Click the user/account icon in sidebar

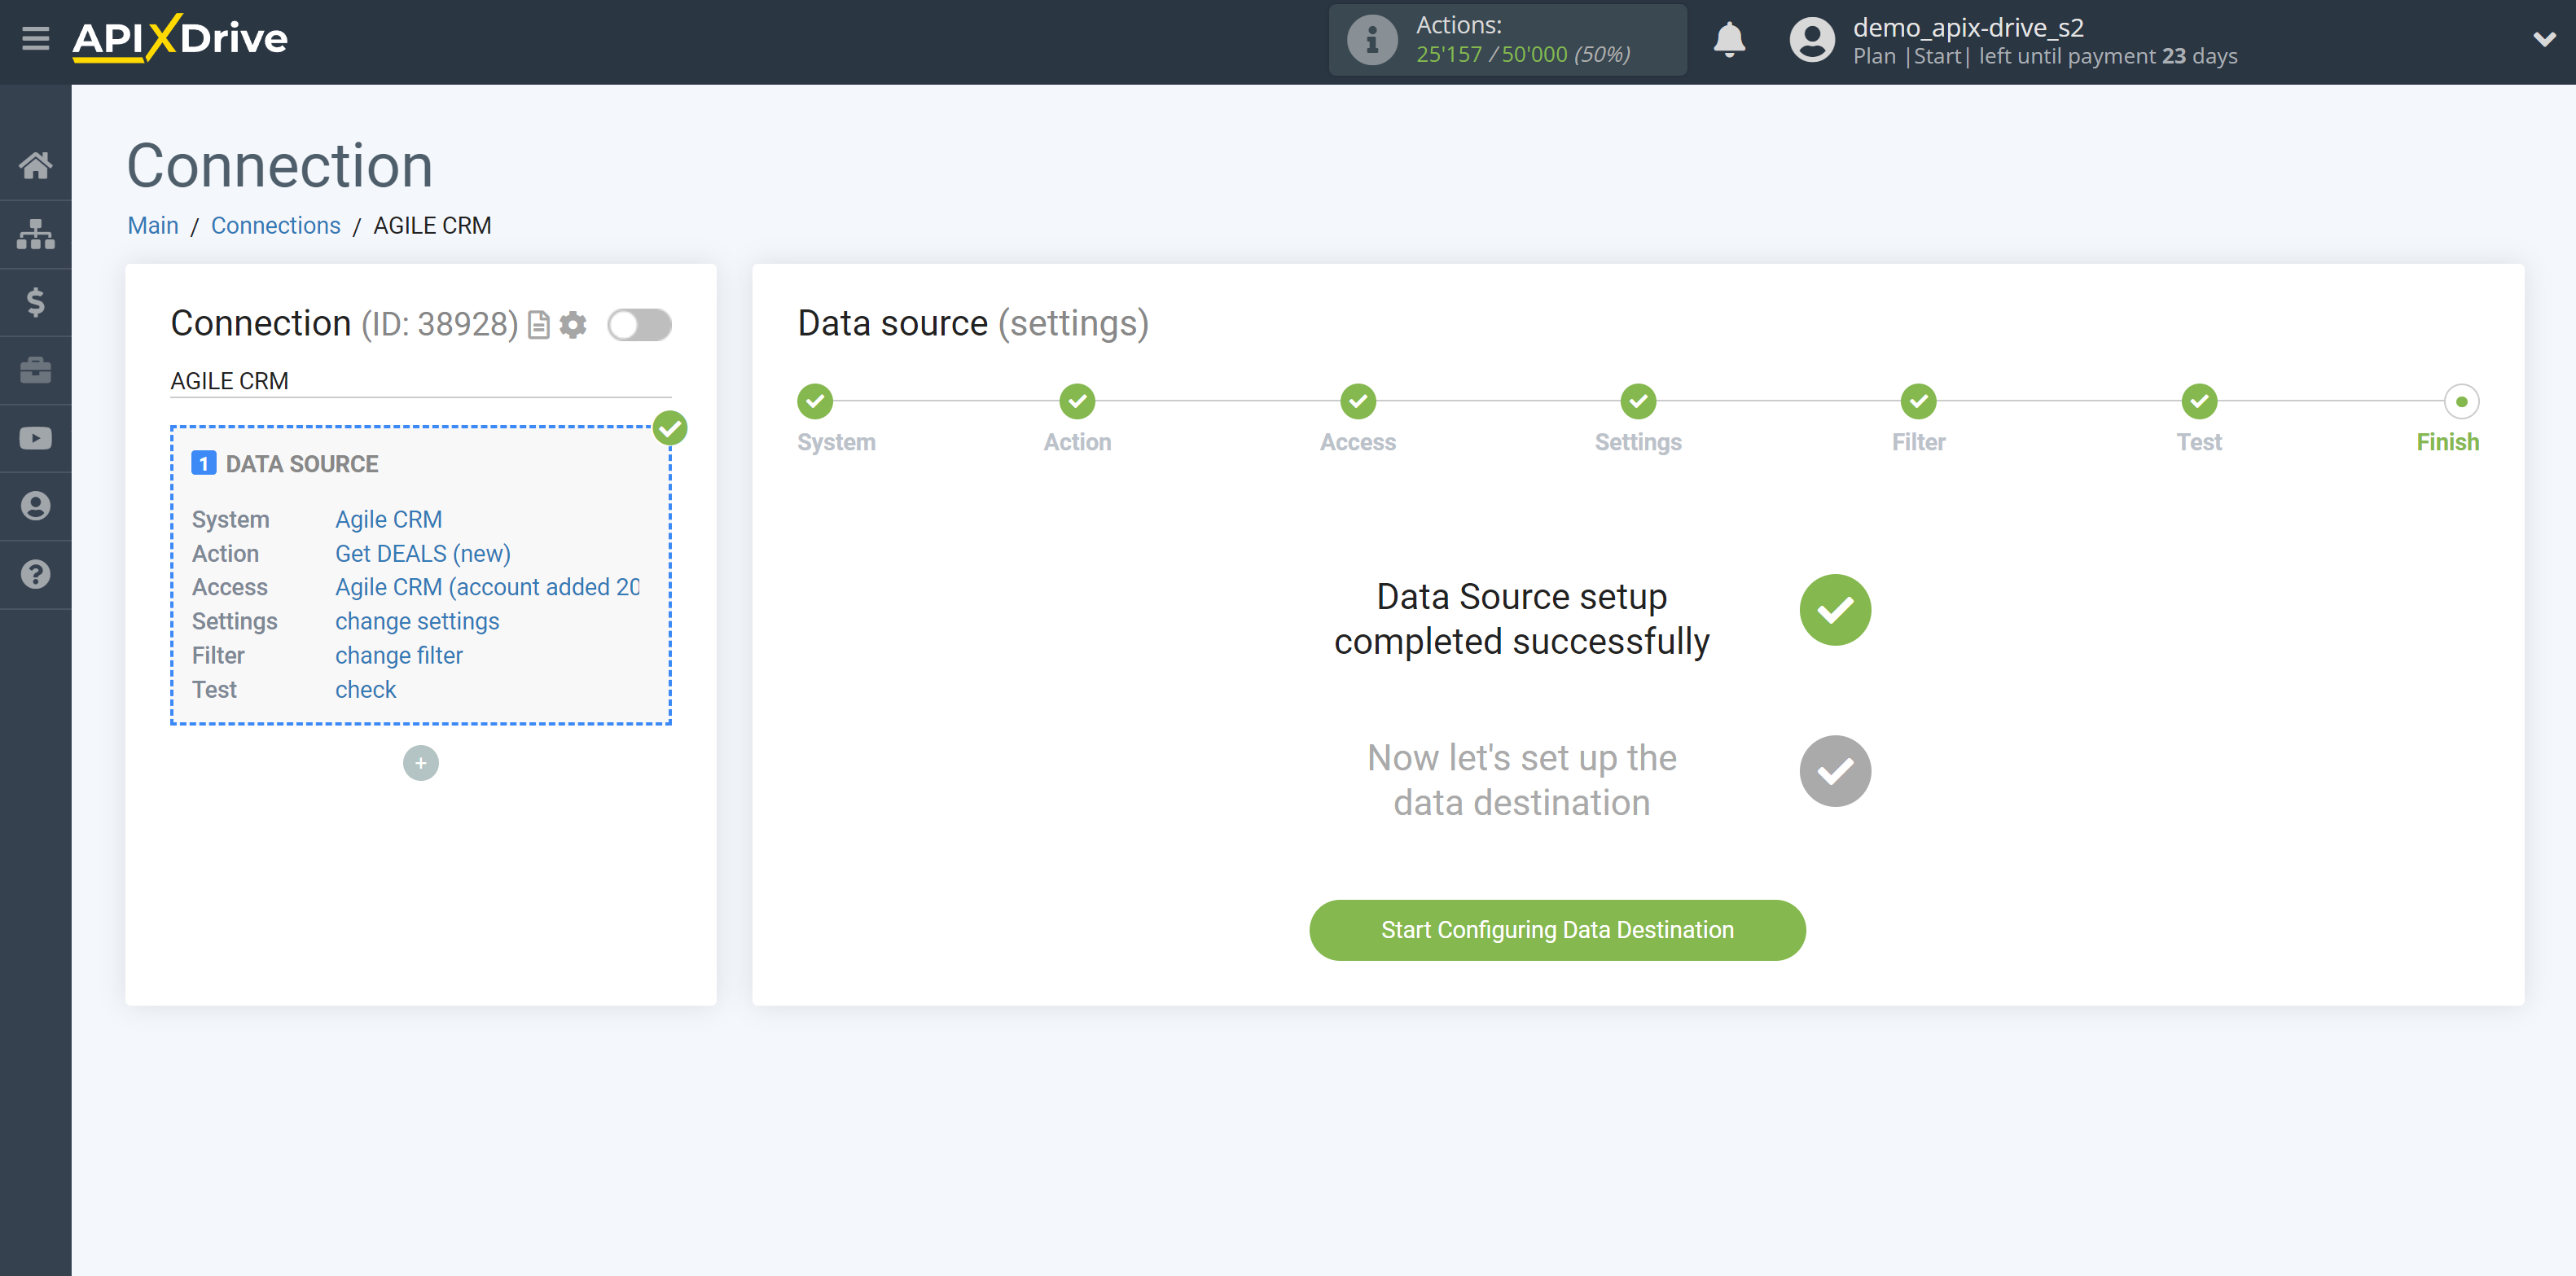36,506
